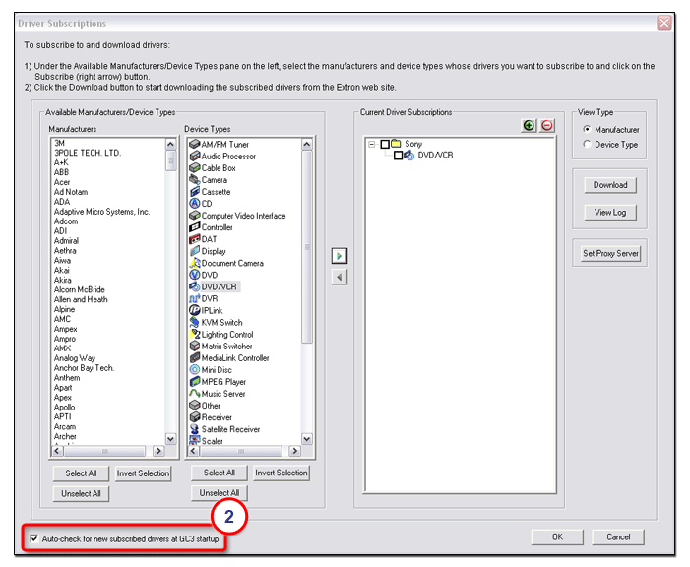690x567 pixels.
Task: Select the Document Camera device type
Action: [231, 263]
